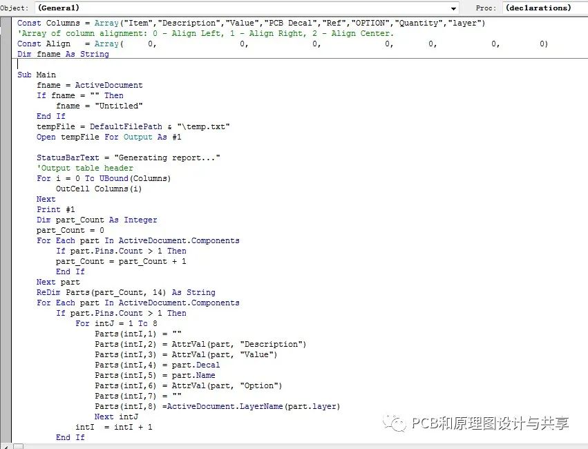Click the line "Open tempFile For Output As #1"
The image size is (588, 449).
108,137
